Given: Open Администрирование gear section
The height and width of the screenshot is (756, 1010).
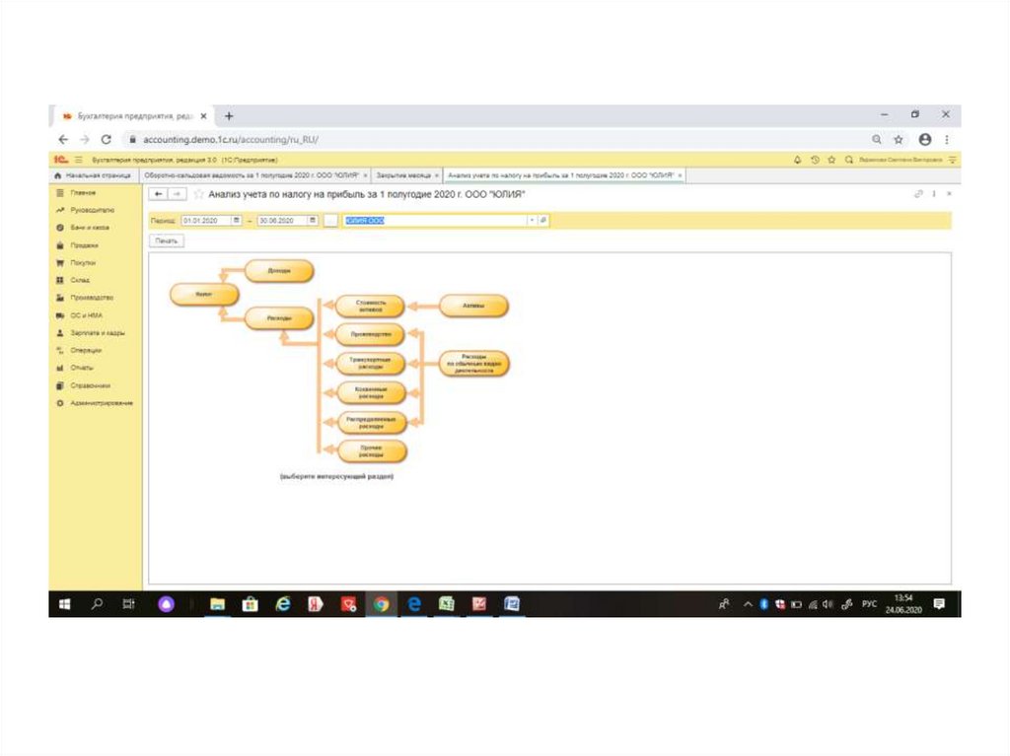Looking at the screenshot, I should 101,403.
